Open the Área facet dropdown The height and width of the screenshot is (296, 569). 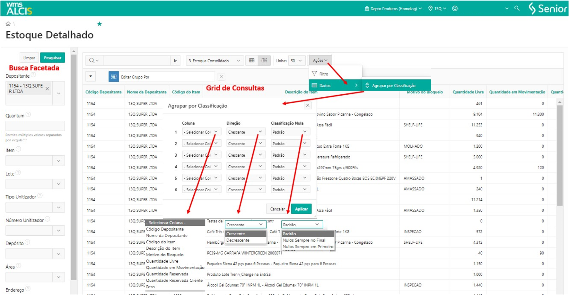(x=58, y=277)
